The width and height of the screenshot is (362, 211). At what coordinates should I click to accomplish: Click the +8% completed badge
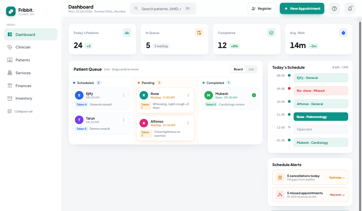point(235,46)
